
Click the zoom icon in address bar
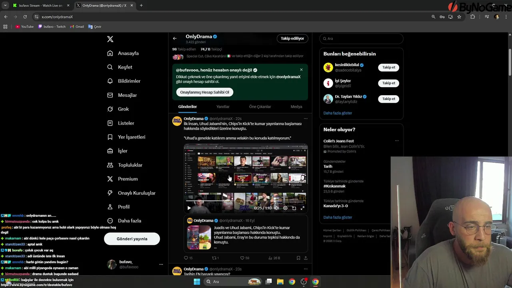(433, 17)
